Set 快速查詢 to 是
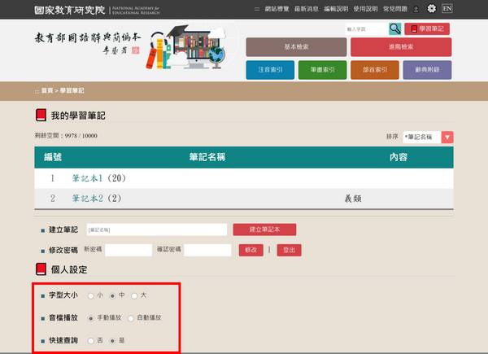488x354 pixels. pyautogui.click(x=112, y=341)
